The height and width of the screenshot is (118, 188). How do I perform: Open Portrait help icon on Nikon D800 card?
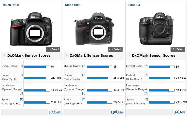coord(84,75)
